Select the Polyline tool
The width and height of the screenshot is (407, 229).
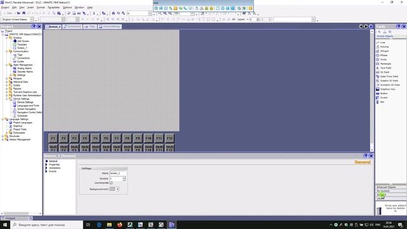click(384, 46)
